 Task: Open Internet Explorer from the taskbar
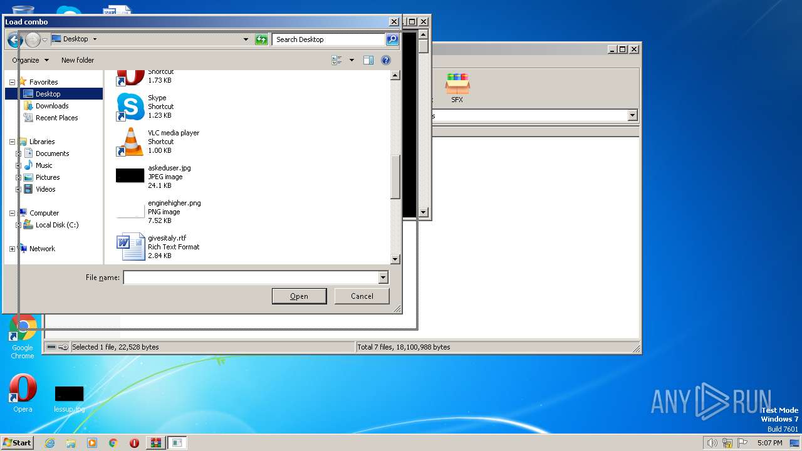tap(50, 443)
